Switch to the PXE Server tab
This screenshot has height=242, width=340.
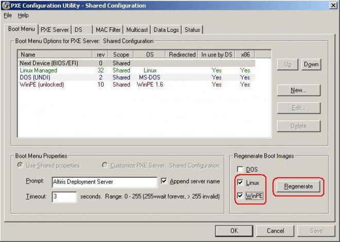pos(55,30)
